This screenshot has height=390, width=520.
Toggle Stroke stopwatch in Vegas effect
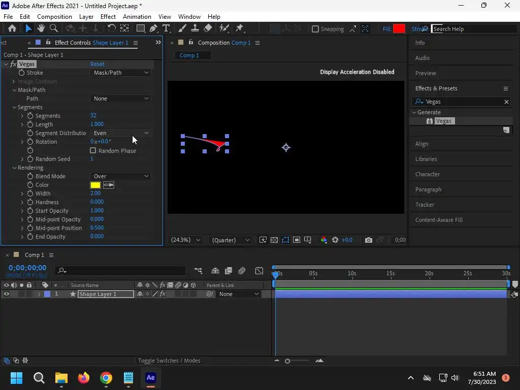(21, 73)
